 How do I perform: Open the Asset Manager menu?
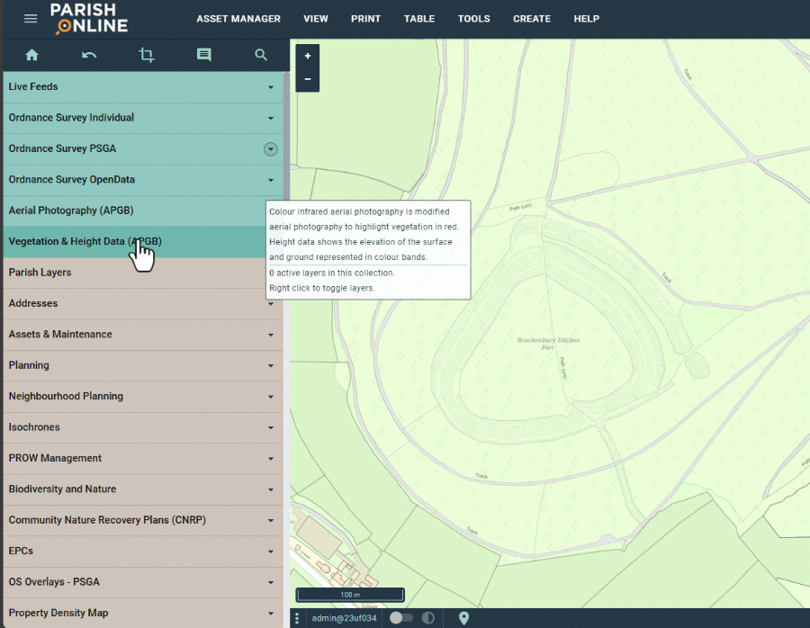[x=238, y=19]
